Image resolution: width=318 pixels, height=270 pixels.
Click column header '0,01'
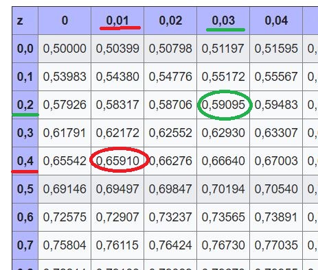pos(117,21)
